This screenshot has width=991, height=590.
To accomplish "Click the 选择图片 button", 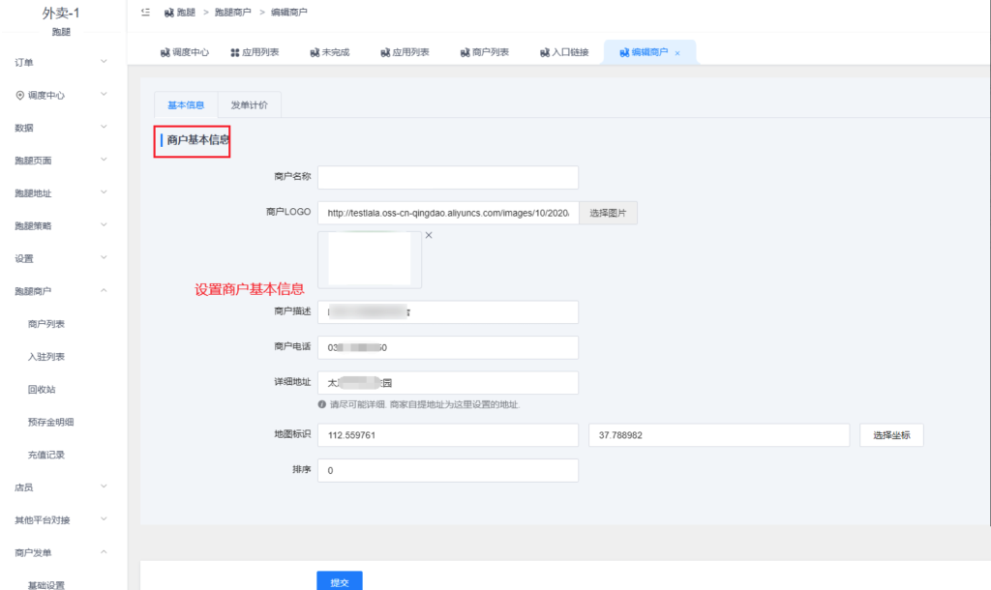I will tap(608, 213).
